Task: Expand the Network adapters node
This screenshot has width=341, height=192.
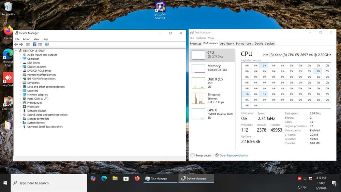Action: pos(20,95)
